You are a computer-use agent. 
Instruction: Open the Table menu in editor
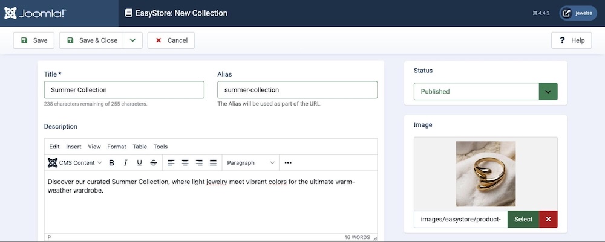140,147
